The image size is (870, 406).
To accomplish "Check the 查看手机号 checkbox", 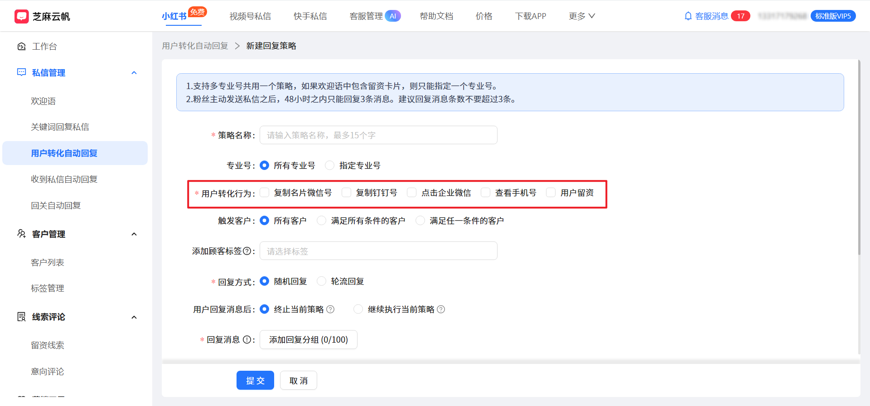I will pyautogui.click(x=486, y=193).
